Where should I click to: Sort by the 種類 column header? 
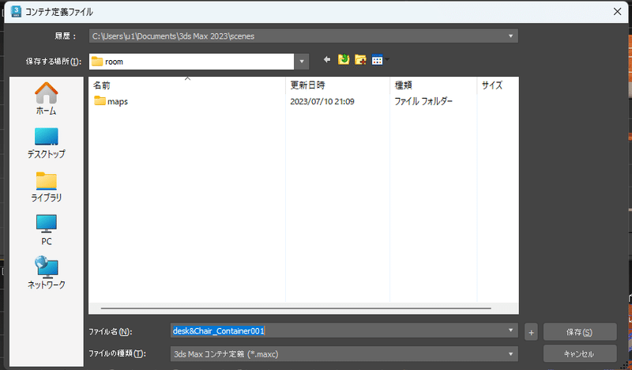tap(433, 85)
